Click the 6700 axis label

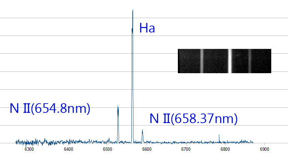click(186, 149)
